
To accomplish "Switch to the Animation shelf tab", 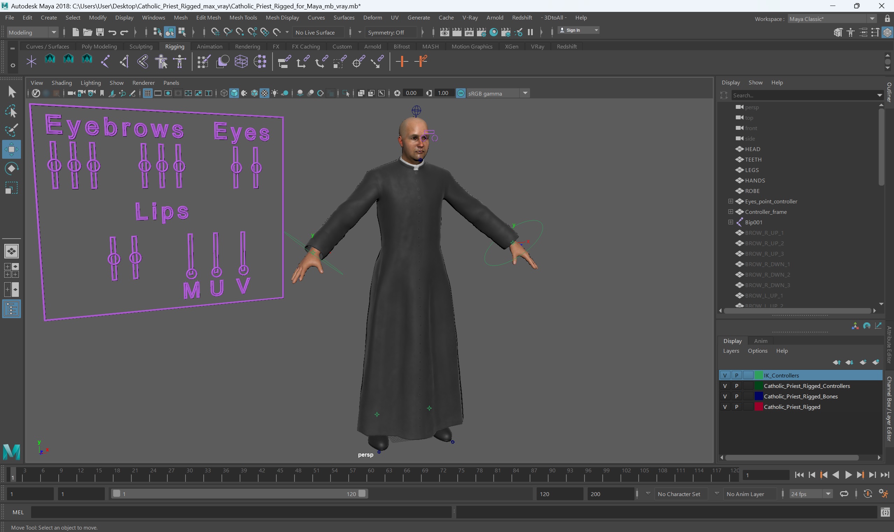I will (x=209, y=46).
